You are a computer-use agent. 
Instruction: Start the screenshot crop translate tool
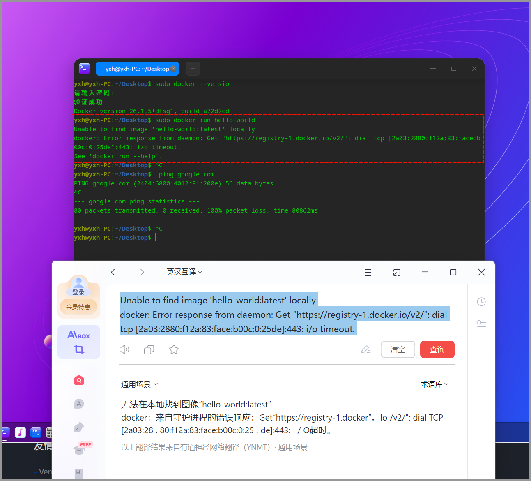tap(79, 349)
